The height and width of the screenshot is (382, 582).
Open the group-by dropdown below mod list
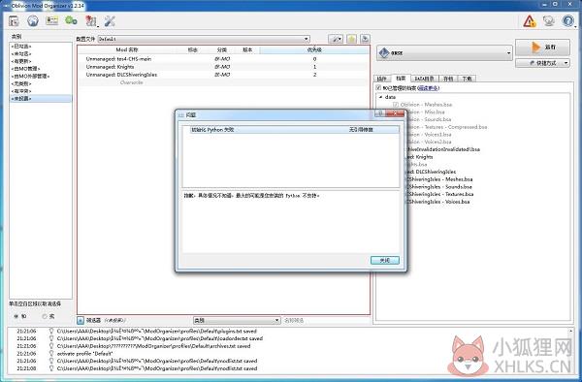pyautogui.click(x=237, y=320)
